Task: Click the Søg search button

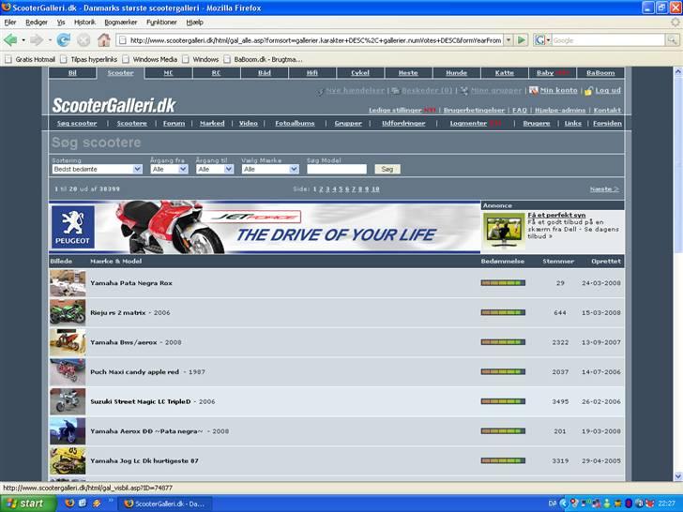Action: pos(387,169)
